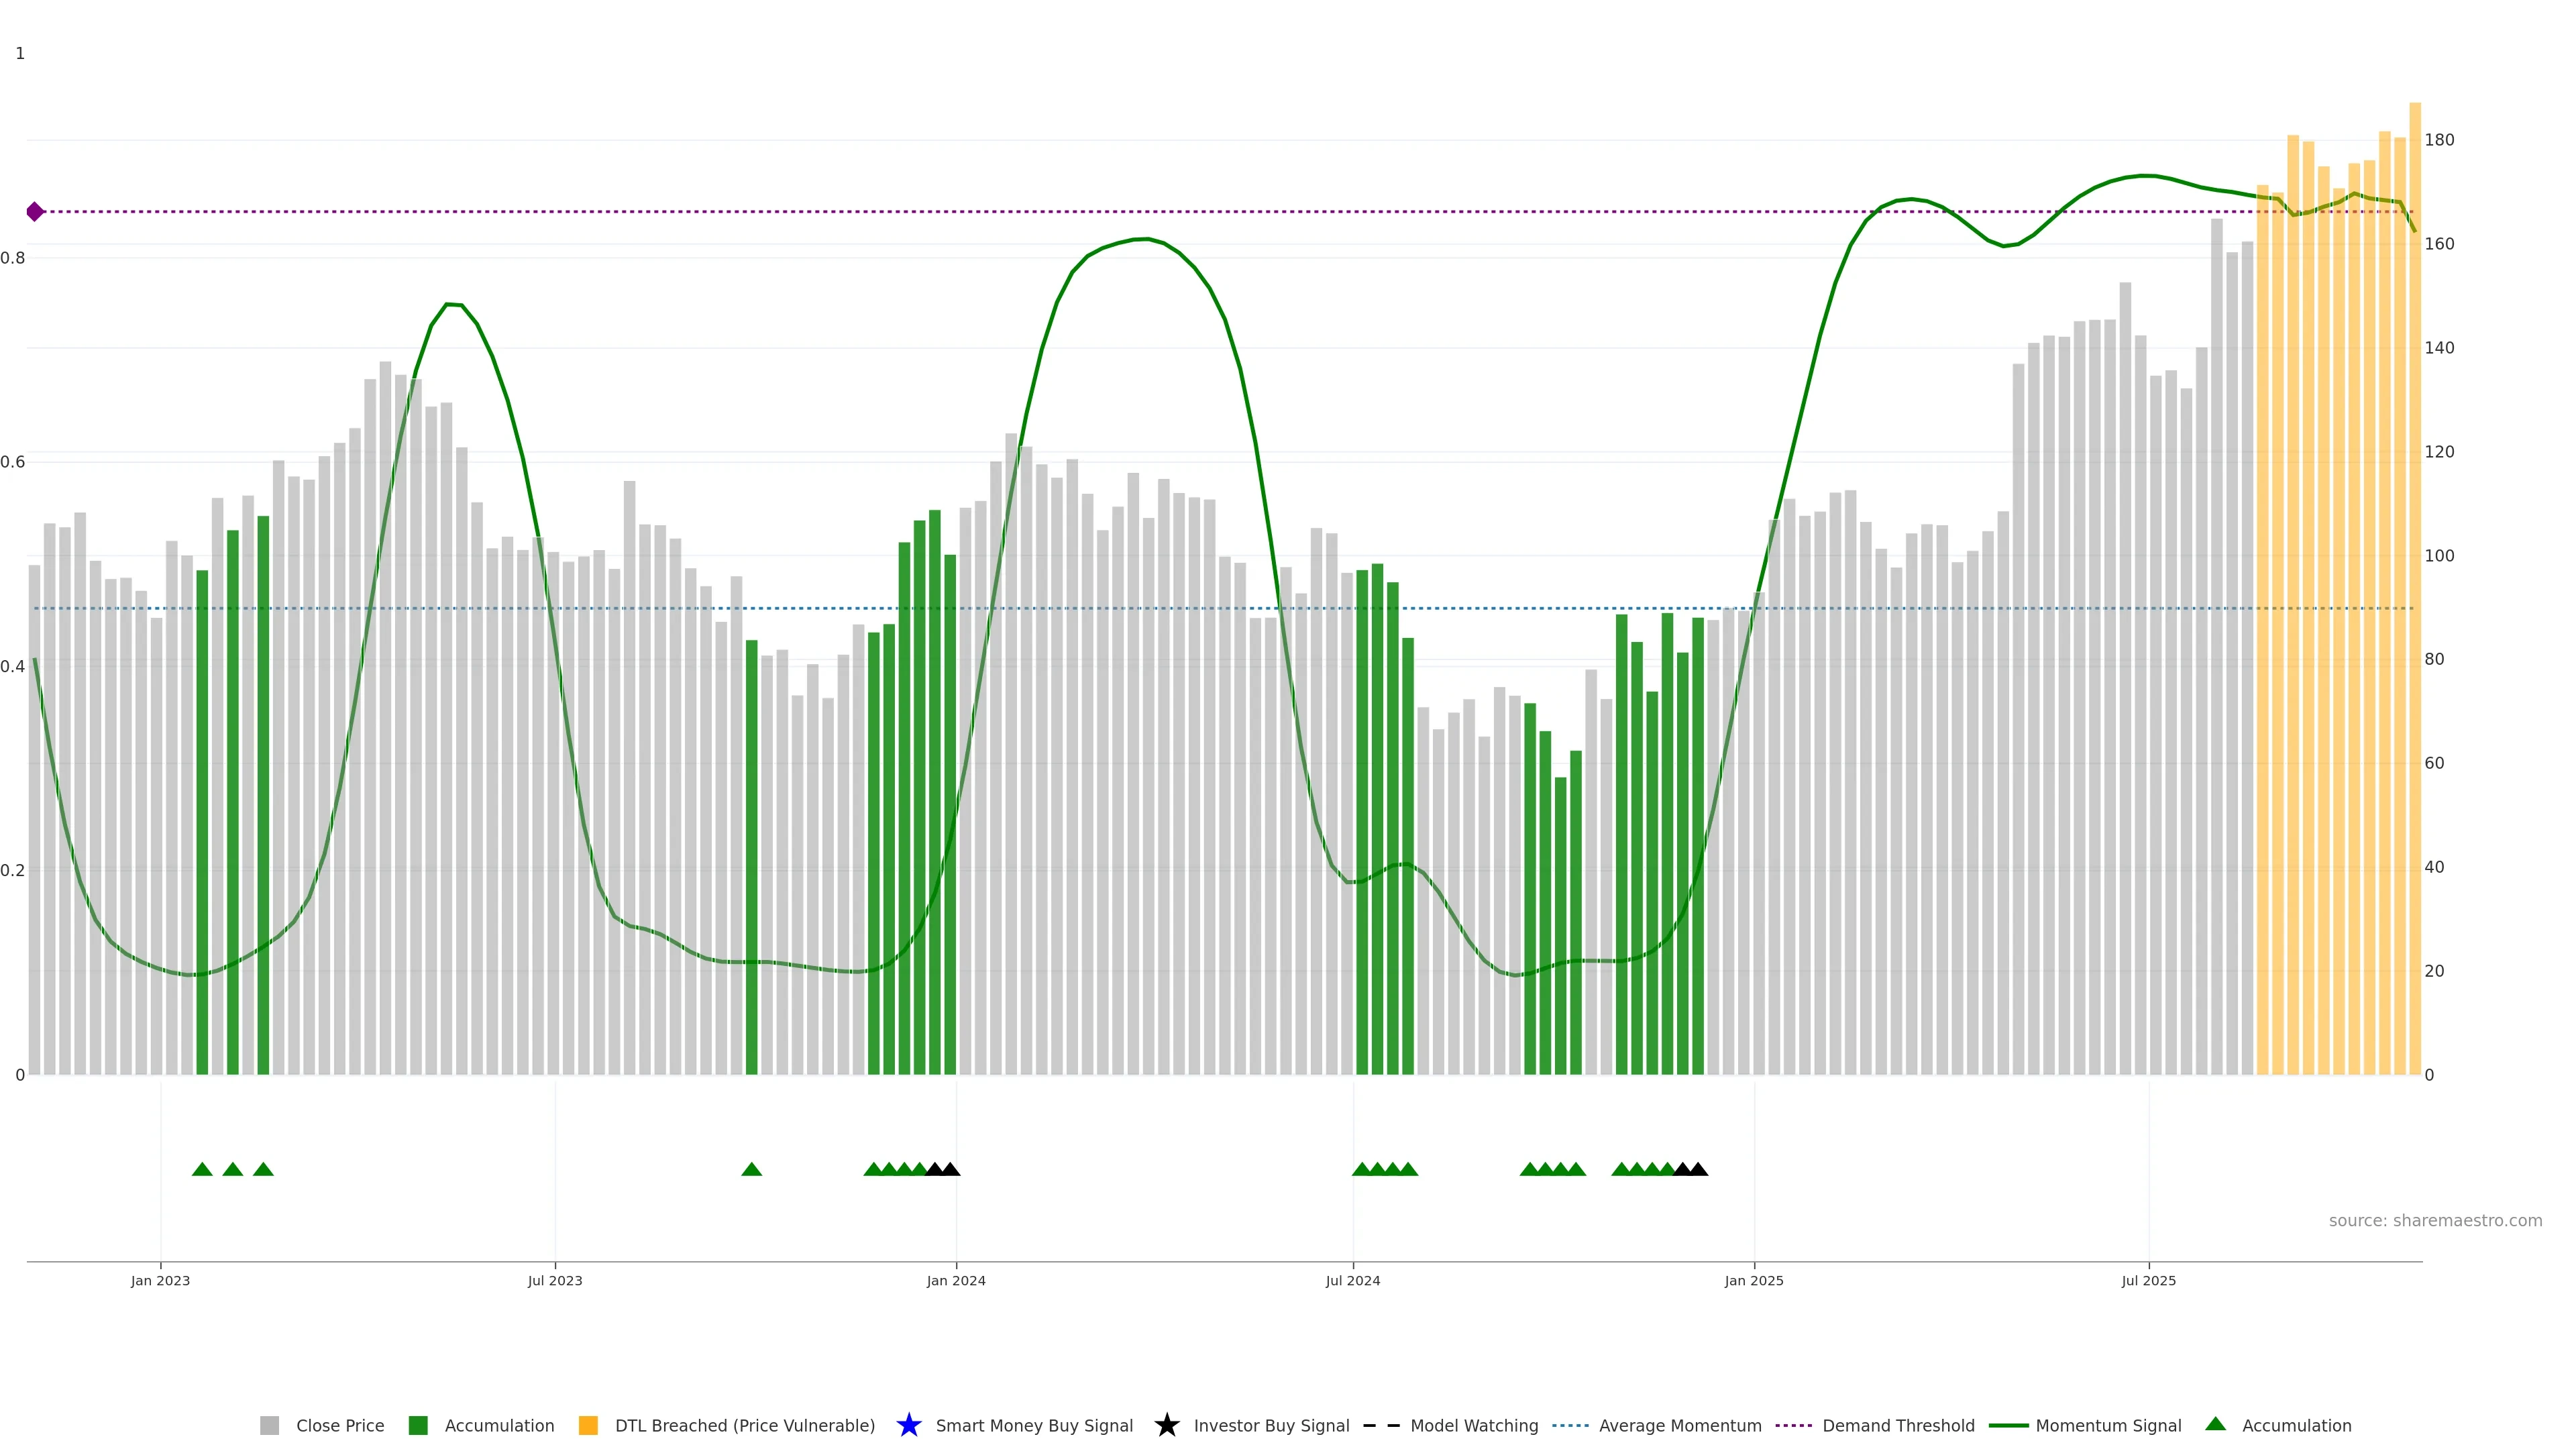
Task: Click the purple diamond on Demand Threshold line
Action: pyautogui.click(x=35, y=212)
